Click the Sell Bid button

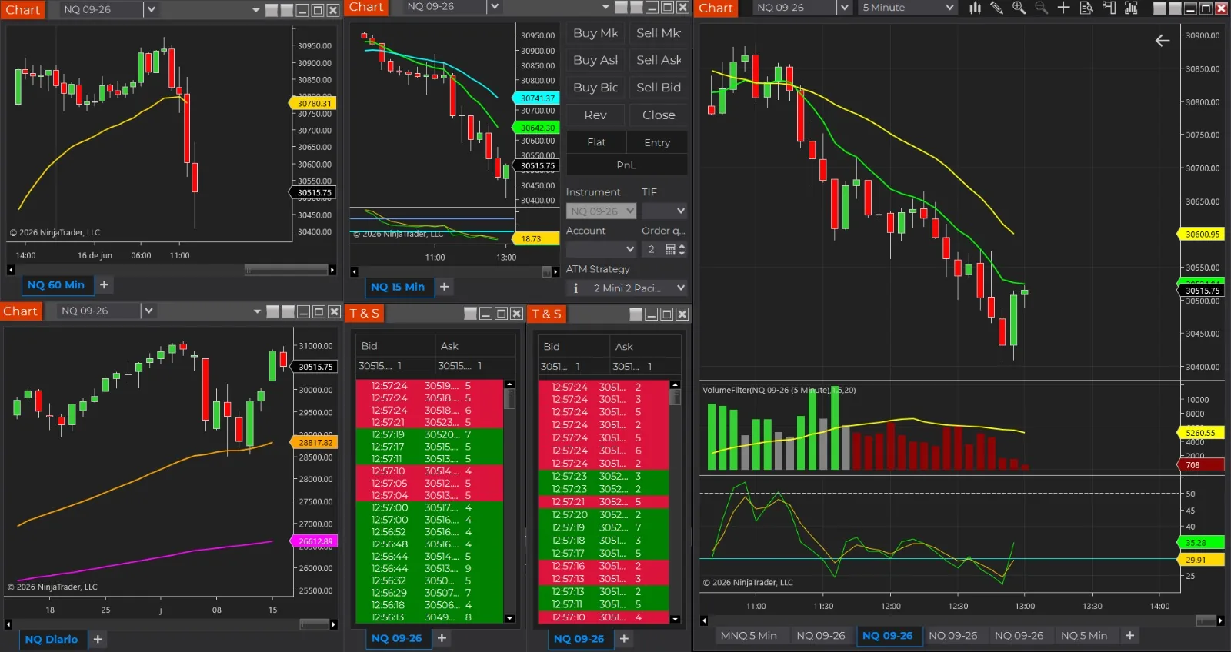tap(659, 88)
